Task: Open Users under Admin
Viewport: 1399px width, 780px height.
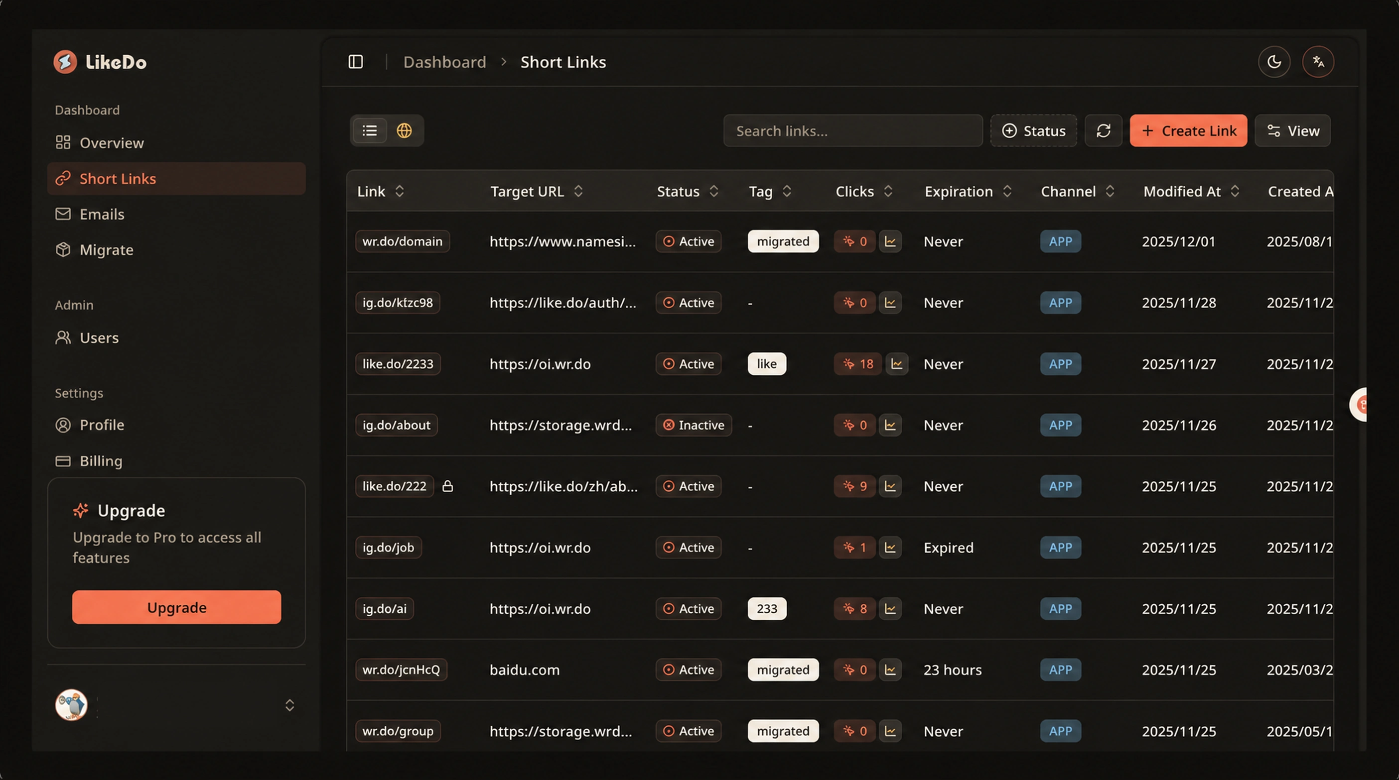Action: 176,338
